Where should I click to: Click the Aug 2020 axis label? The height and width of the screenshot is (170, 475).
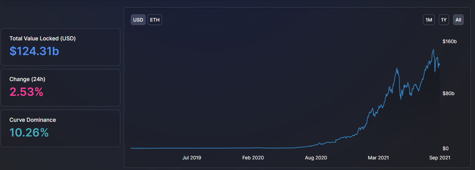(x=316, y=158)
